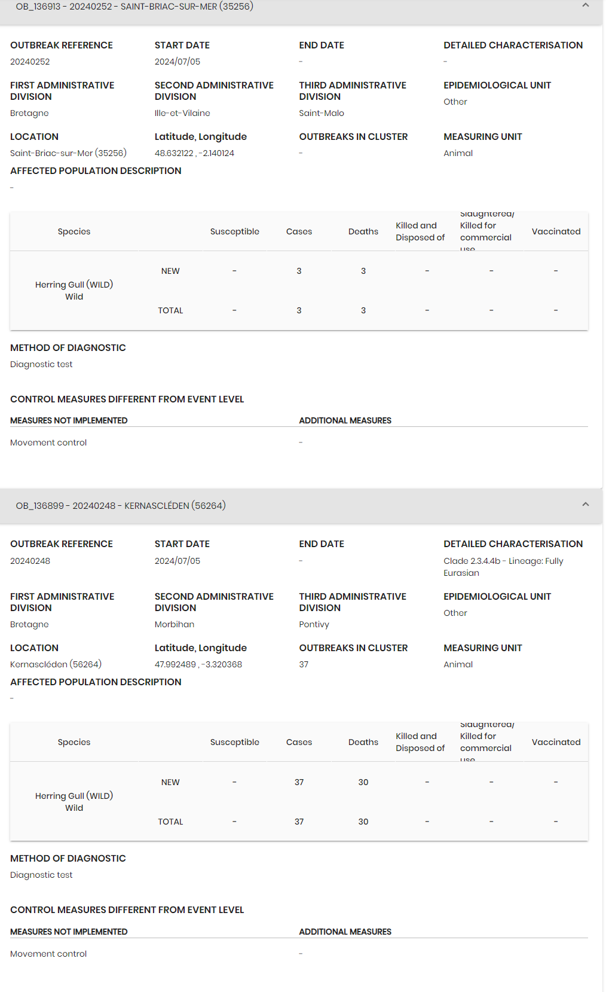Click Deaths column header in Saint-Briac table

363,232
